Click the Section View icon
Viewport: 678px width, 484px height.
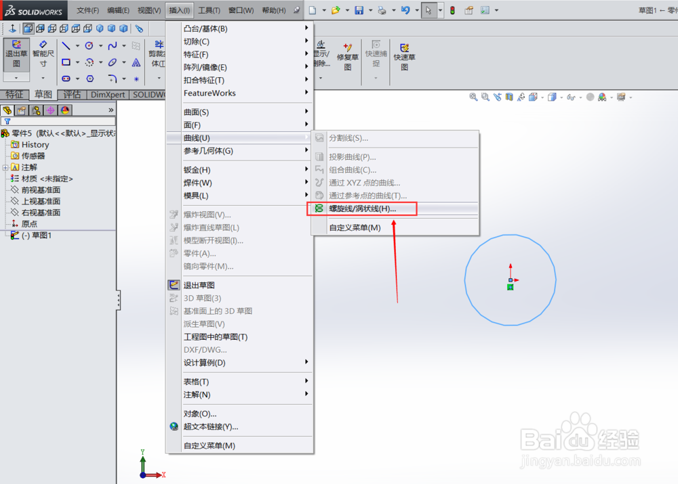click(509, 97)
